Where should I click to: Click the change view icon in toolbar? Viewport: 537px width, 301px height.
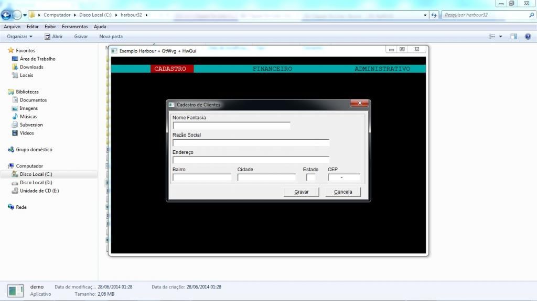pyautogui.click(x=492, y=37)
